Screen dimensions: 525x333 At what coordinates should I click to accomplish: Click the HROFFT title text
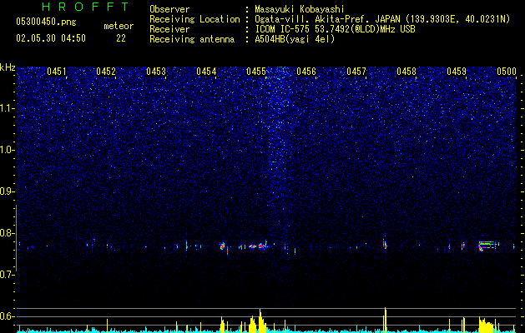pos(86,7)
